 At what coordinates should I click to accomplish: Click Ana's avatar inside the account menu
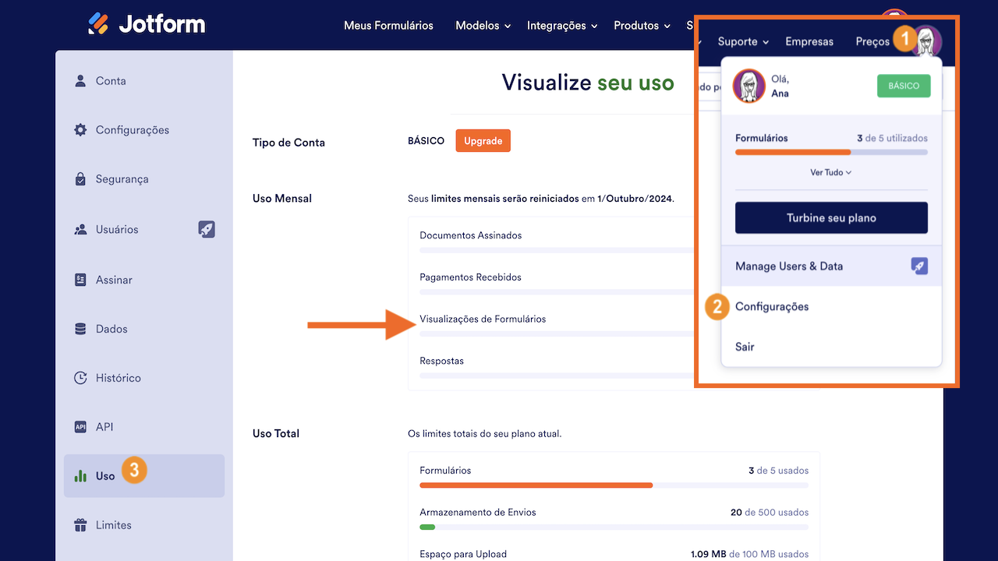click(x=749, y=86)
